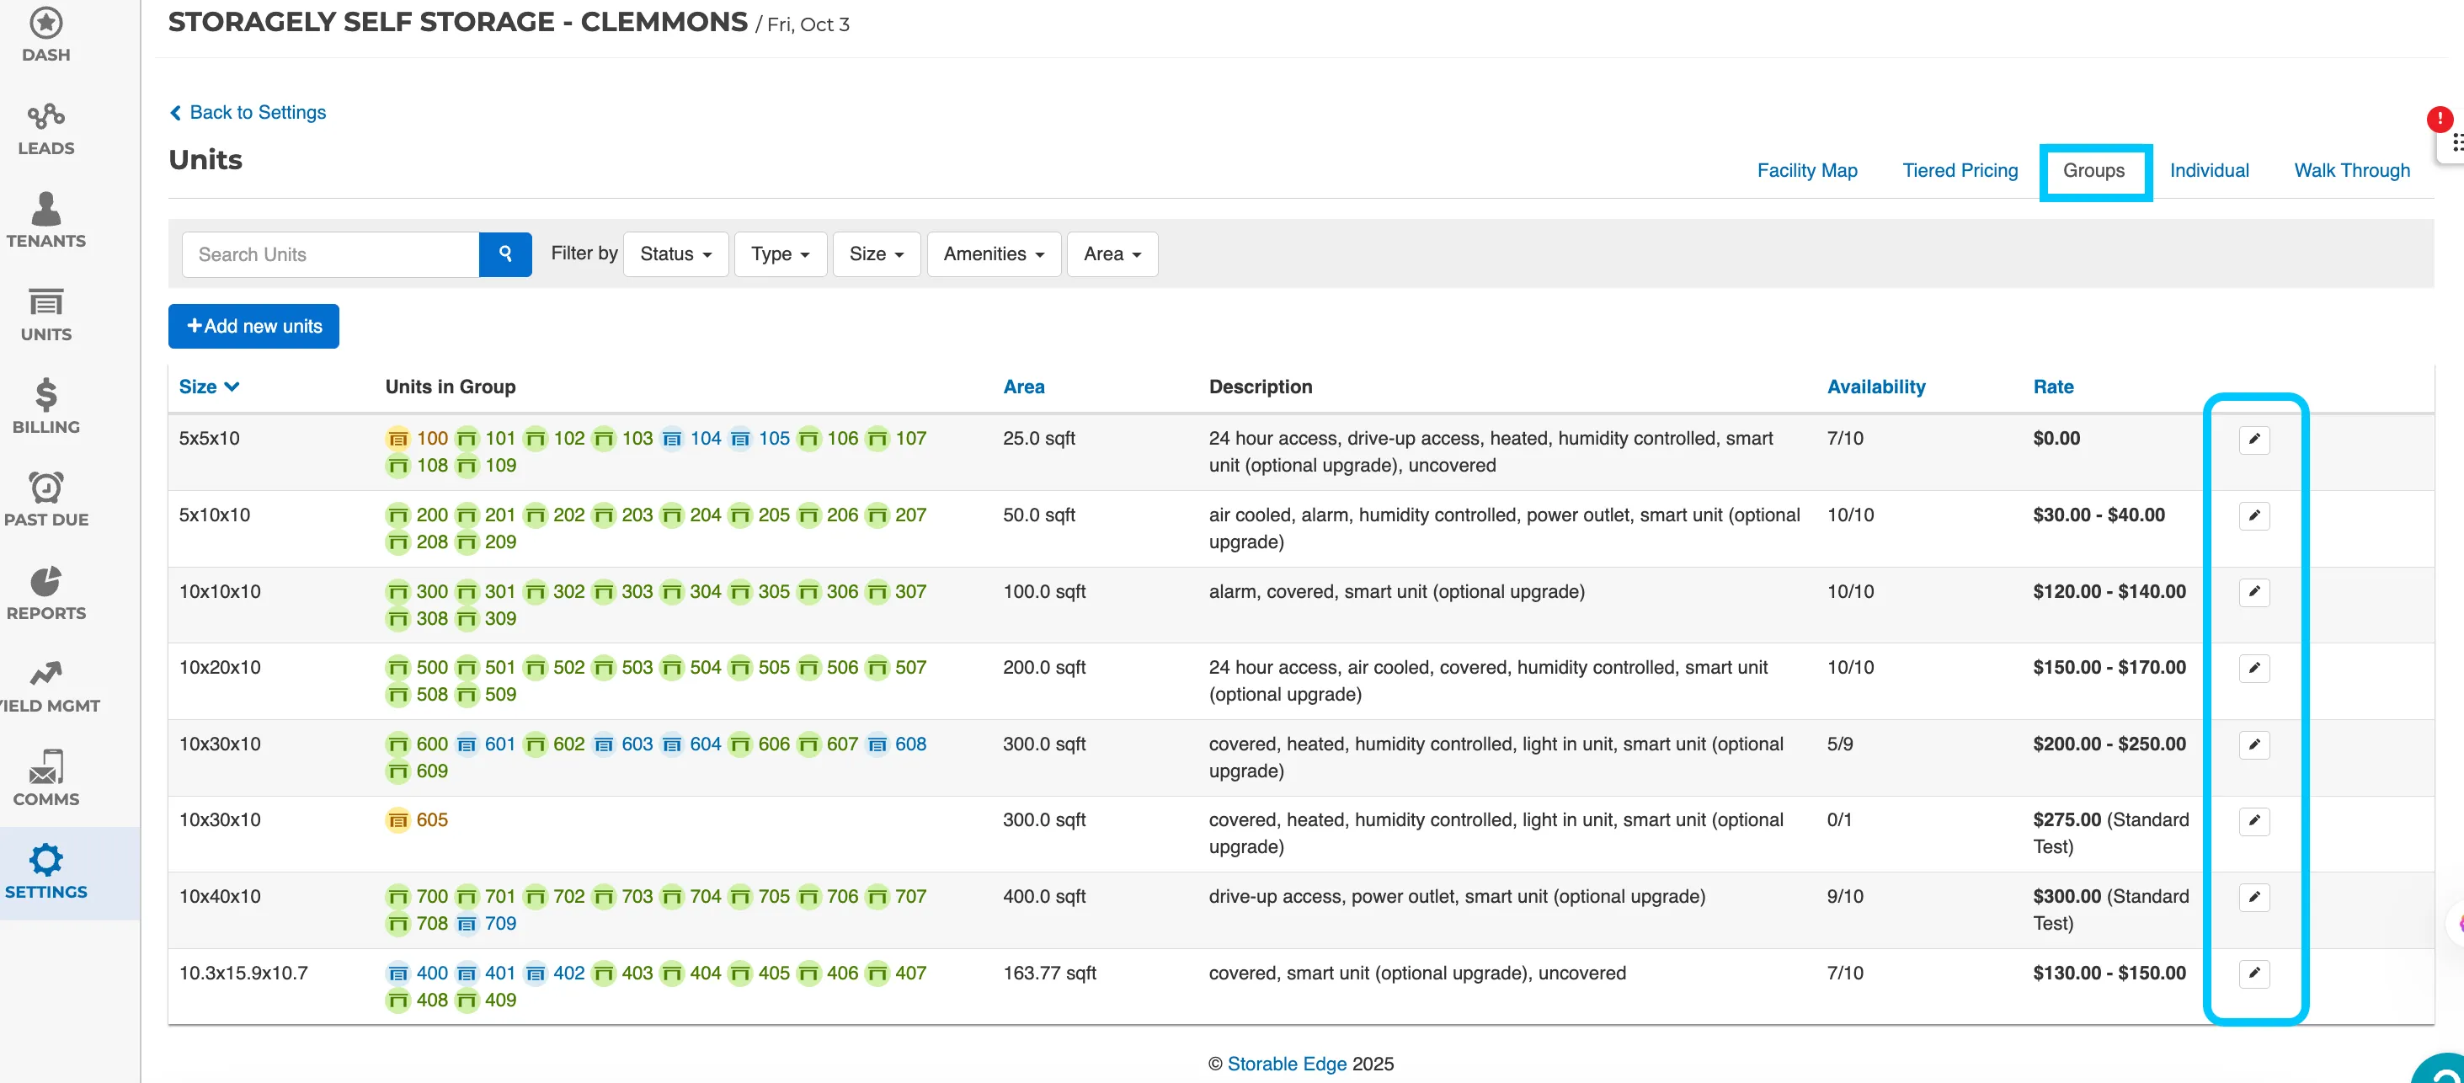The image size is (2464, 1083).
Task: Open the Area filter dropdown
Action: 1112,253
